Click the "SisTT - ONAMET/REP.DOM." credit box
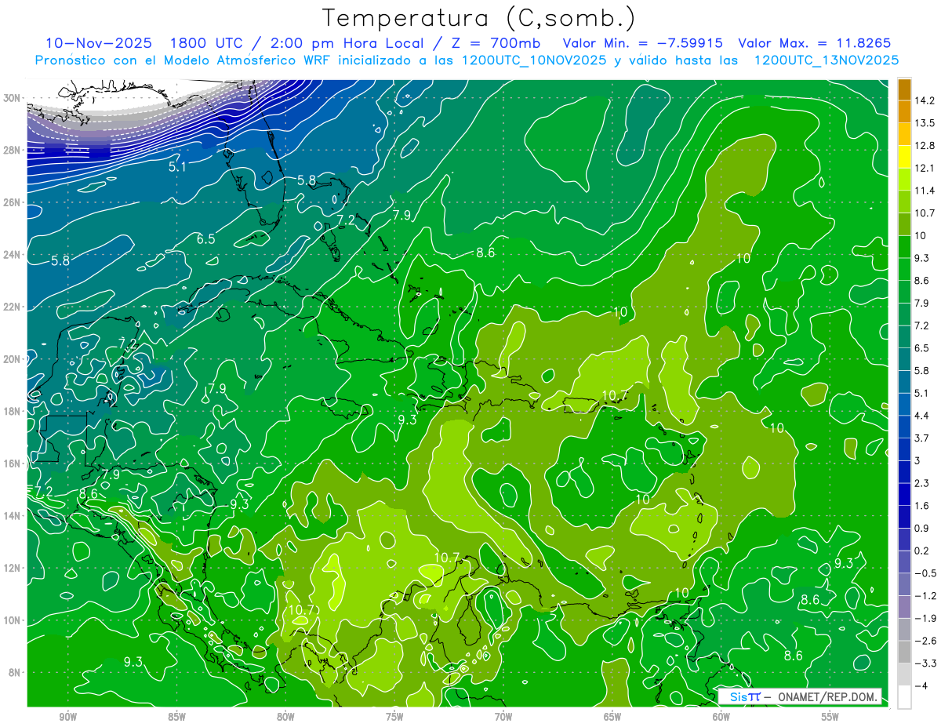The width and height of the screenshot is (941, 727). [800, 696]
